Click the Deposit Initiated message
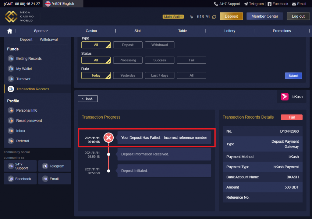Screen dimensions: 312x219 (164, 171)
